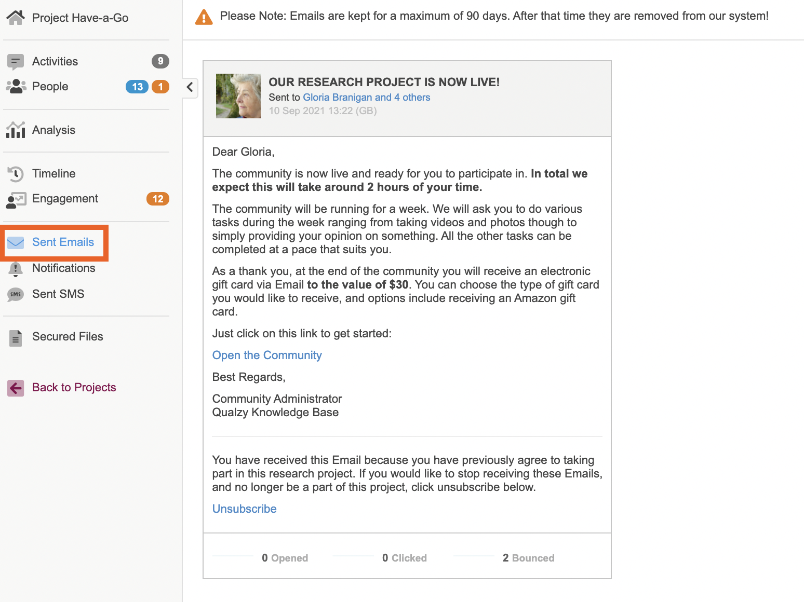Image resolution: width=804 pixels, height=602 pixels.
Task: Click the blue People count badge 13
Action: click(x=137, y=87)
